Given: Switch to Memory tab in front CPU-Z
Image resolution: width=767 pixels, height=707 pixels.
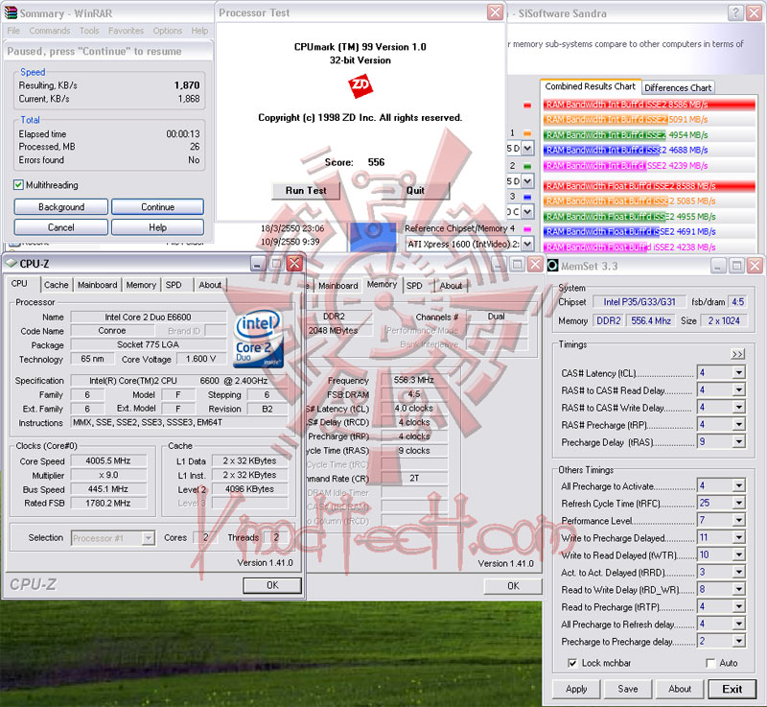Looking at the screenshot, I should (140, 285).
